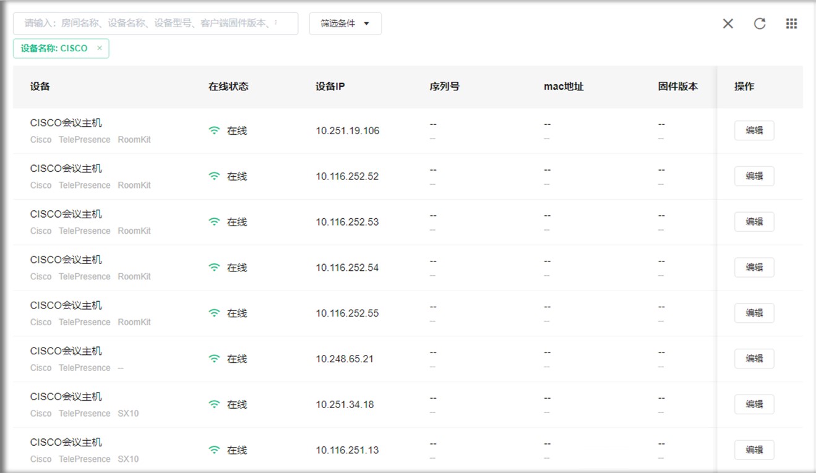This screenshot has height=473, width=816.
Task: Select IP address 10.116.251.13
Action: click(x=347, y=450)
